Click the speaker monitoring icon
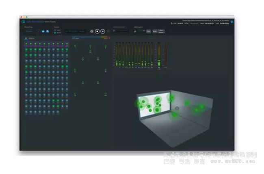This screenshot has width=264, height=174. point(48,31)
